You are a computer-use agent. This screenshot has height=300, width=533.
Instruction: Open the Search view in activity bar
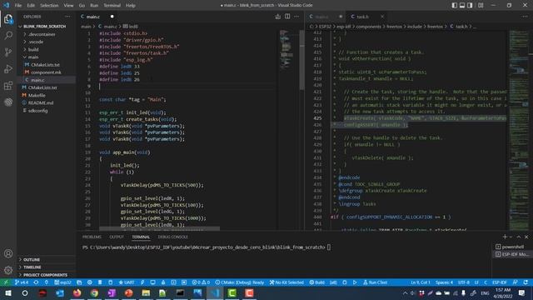click(x=8, y=35)
